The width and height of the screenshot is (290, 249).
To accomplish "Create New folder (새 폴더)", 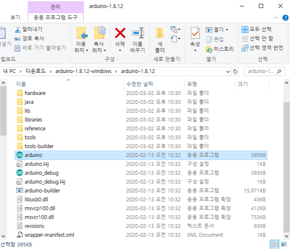I will (160, 40).
